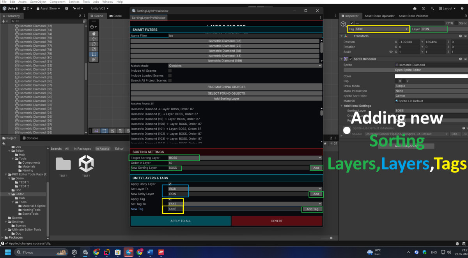Click the Add Tag button

point(312,209)
